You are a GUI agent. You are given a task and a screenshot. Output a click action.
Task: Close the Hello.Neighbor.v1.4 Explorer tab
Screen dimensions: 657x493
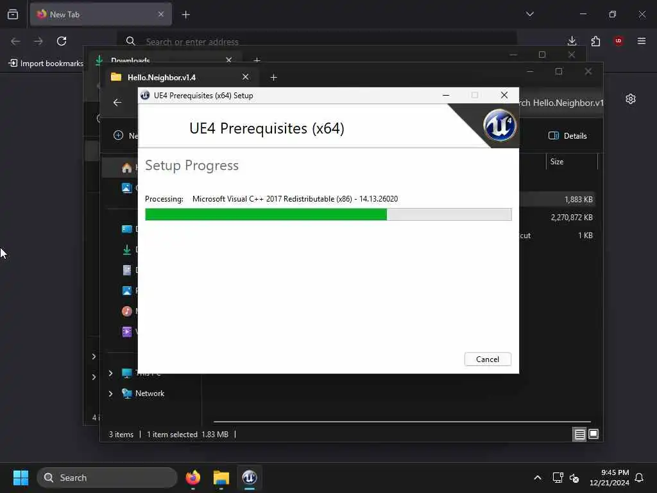click(246, 77)
